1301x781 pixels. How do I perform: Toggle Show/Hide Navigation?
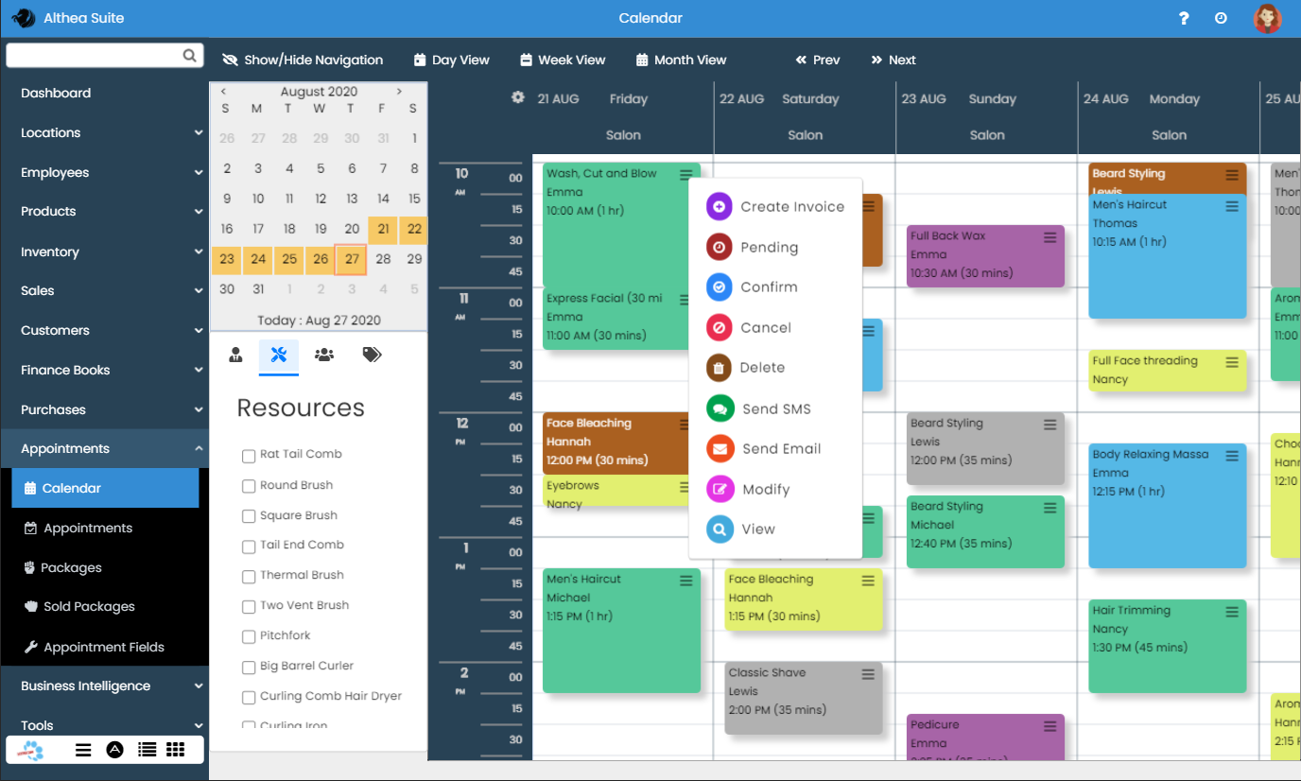(x=303, y=60)
